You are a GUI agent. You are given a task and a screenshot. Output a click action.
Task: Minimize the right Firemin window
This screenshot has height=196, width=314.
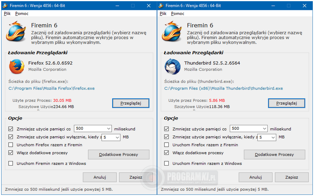pos(273,6)
